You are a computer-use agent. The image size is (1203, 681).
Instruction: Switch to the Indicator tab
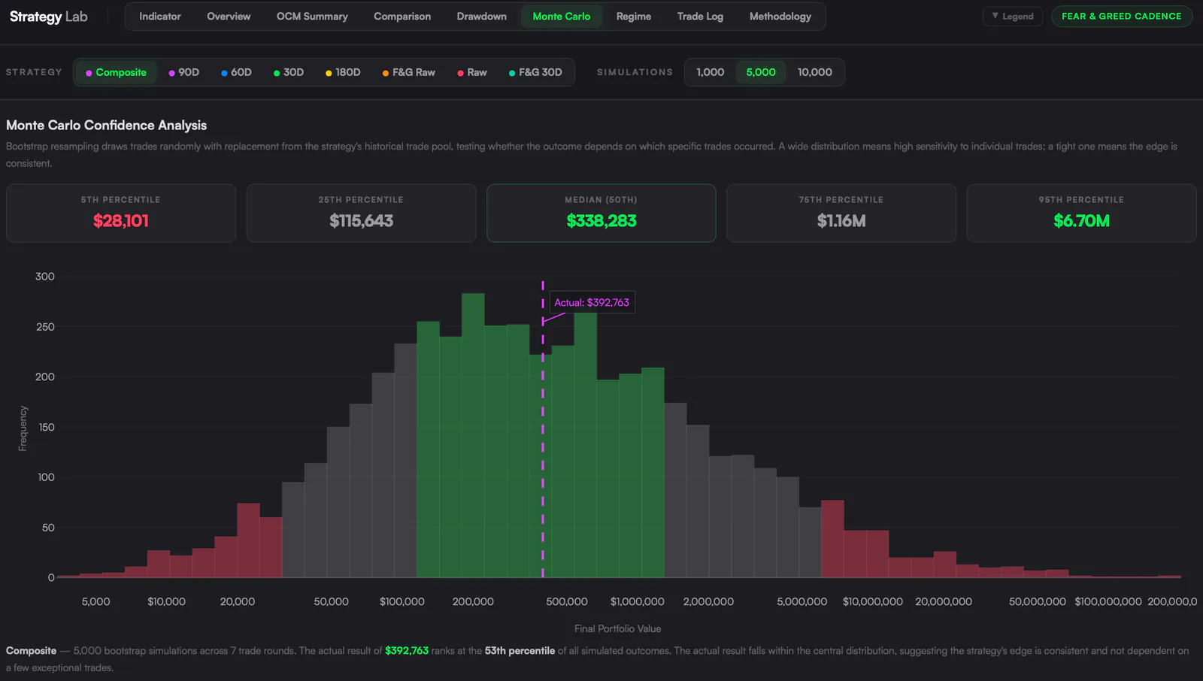click(159, 17)
